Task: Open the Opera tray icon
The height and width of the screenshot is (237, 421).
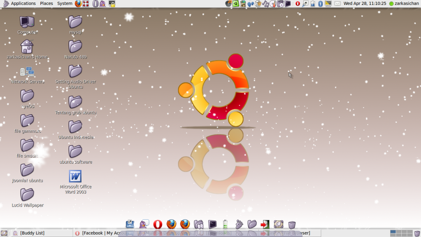Action: pyautogui.click(x=298, y=3)
